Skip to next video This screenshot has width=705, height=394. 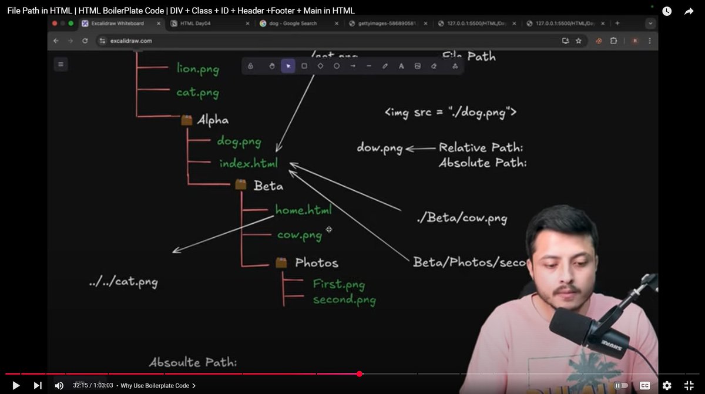[38, 385]
